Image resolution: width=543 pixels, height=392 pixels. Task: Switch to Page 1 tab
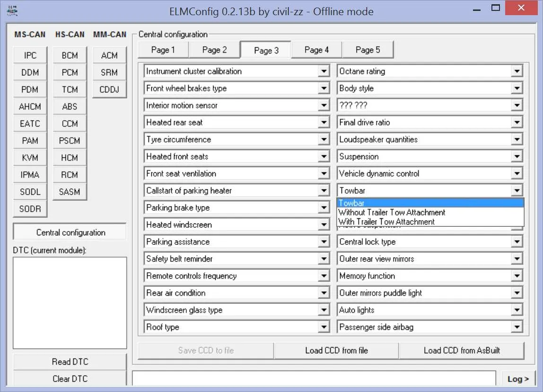(x=163, y=50)
